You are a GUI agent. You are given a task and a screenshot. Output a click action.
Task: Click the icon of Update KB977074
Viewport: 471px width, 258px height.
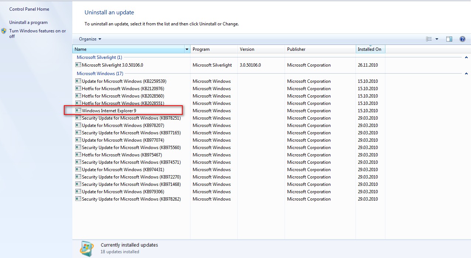(78, 140)
